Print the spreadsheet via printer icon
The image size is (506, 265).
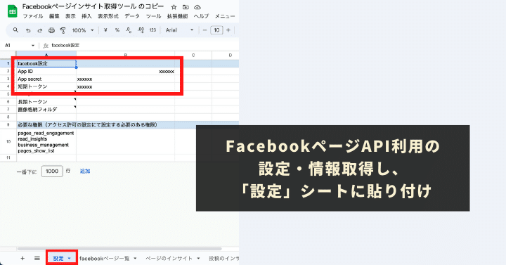[x=51, y=30]
